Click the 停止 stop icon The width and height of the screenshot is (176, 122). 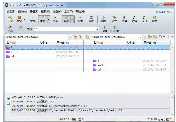20,29
